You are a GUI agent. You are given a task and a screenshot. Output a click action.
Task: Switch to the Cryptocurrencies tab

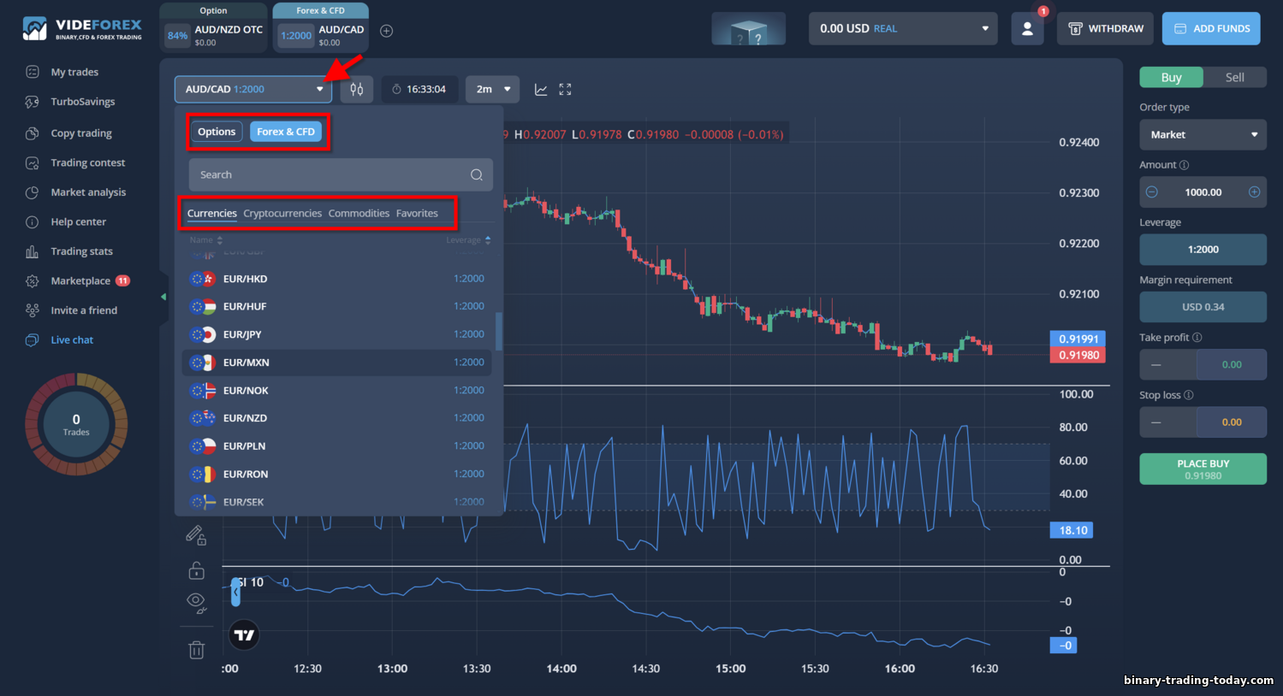pyautogui.click(x=282, y=214)
